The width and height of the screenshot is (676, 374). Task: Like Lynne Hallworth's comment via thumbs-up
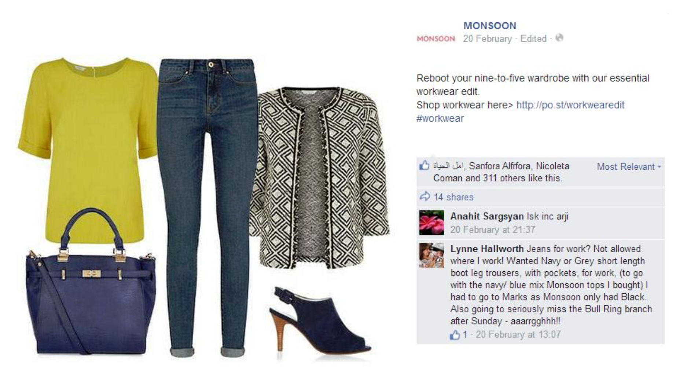(x=455, y=335)
